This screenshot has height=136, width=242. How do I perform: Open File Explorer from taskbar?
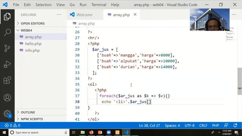click(82, 133)
